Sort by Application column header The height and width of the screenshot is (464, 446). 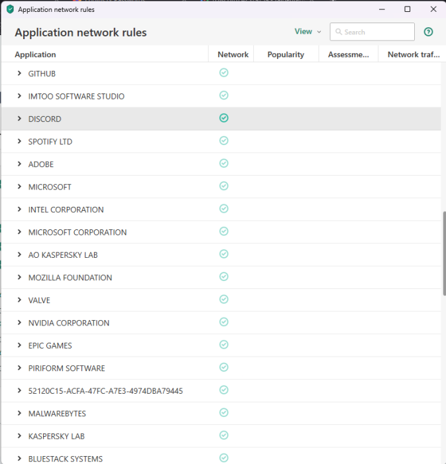click(35, 54)
